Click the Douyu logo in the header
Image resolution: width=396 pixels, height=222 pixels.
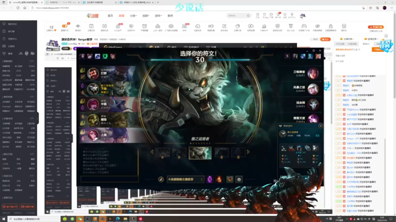coord(93,16)
